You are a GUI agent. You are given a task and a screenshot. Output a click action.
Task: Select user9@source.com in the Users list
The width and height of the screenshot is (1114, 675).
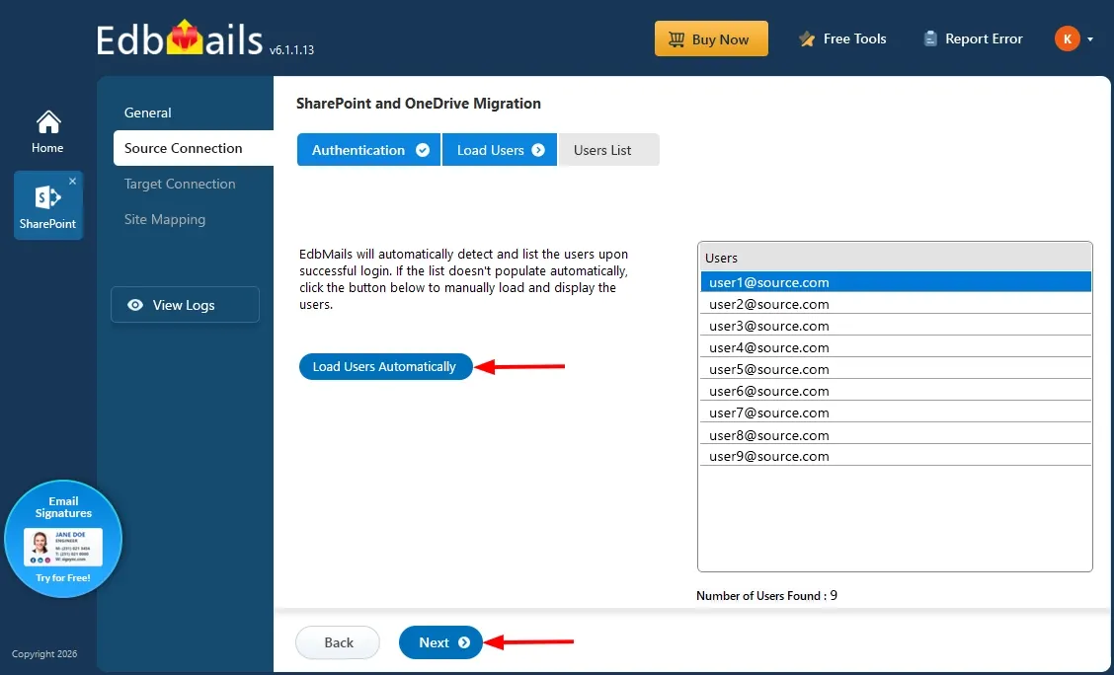[896, 456]
